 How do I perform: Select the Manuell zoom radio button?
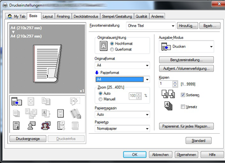coord(100,99)
